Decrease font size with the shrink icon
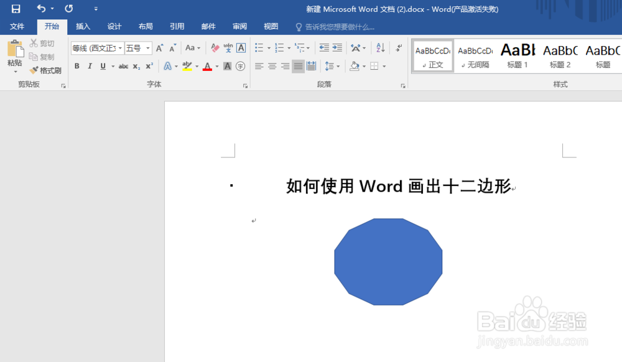The width and height of the screenshot is (622, 362). 172,48
